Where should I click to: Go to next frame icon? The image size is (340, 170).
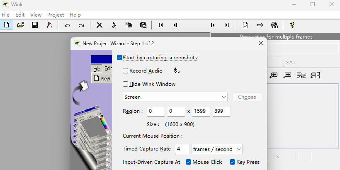point(213,25)
